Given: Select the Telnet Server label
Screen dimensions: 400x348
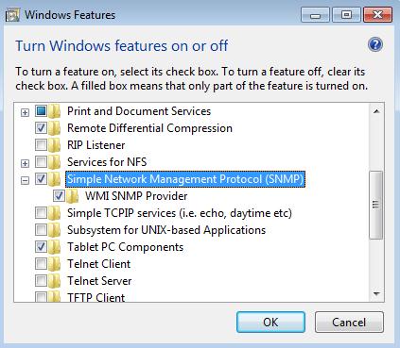Looking at the screenshot, I should (99, 281).
